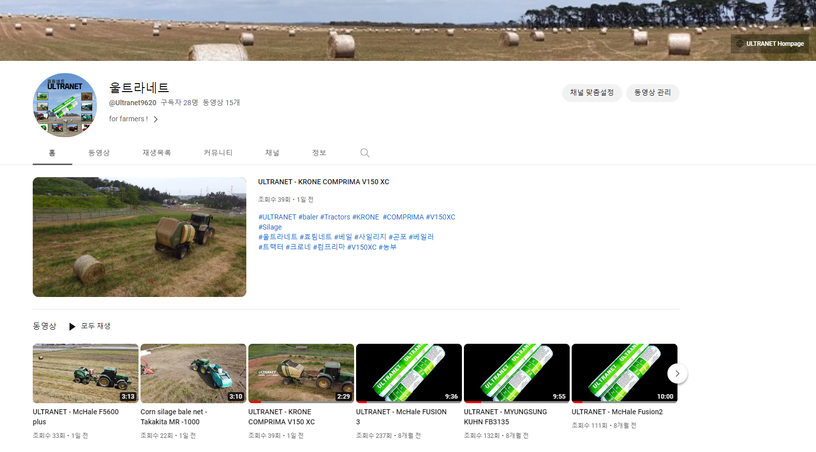Go to the 커뮤니티 tab
The image size is (816, 452).
(x=218, y=153)
